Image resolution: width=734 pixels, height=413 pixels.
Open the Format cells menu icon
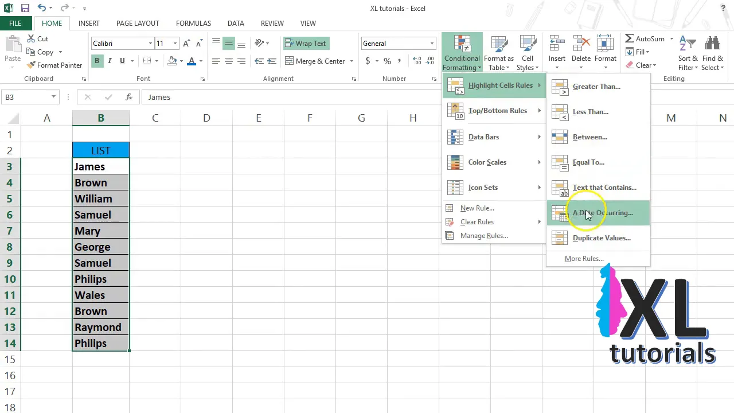(605, 44)
